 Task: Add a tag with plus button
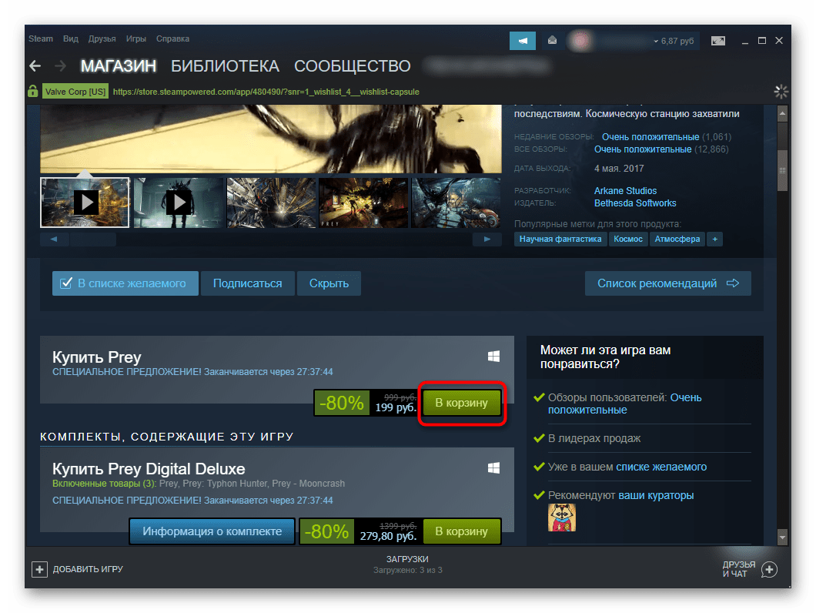(x=715, y=239)
